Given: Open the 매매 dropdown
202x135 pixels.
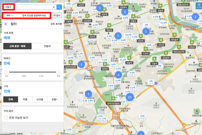Looking at the screenshot, I should click(10, 15).
